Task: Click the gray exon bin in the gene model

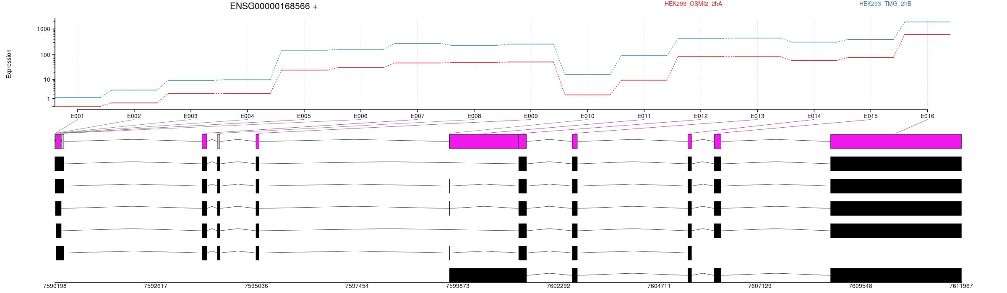Action: click(x=219, y=141)
